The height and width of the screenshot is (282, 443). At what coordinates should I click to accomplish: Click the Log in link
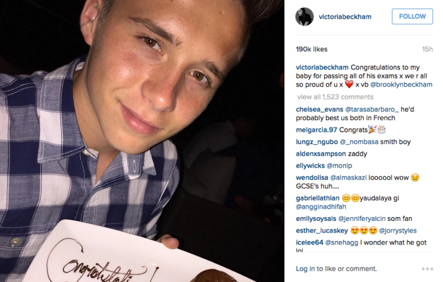point(305,269)
